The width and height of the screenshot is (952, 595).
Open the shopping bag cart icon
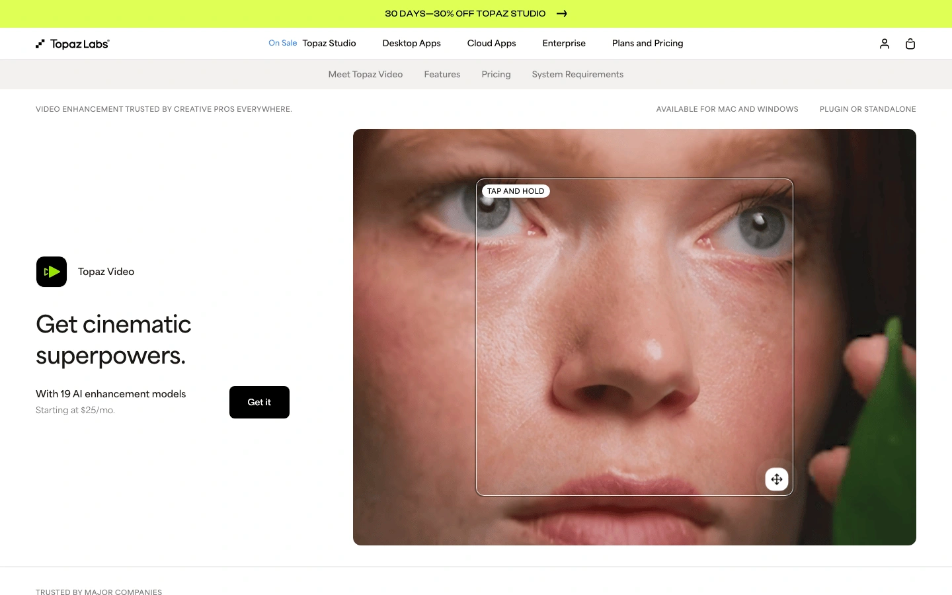click(x=910, y=44)
